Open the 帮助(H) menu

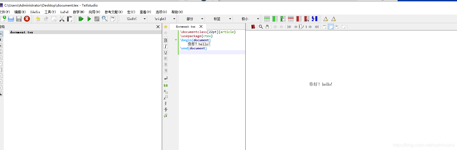(x=177, y=12)
